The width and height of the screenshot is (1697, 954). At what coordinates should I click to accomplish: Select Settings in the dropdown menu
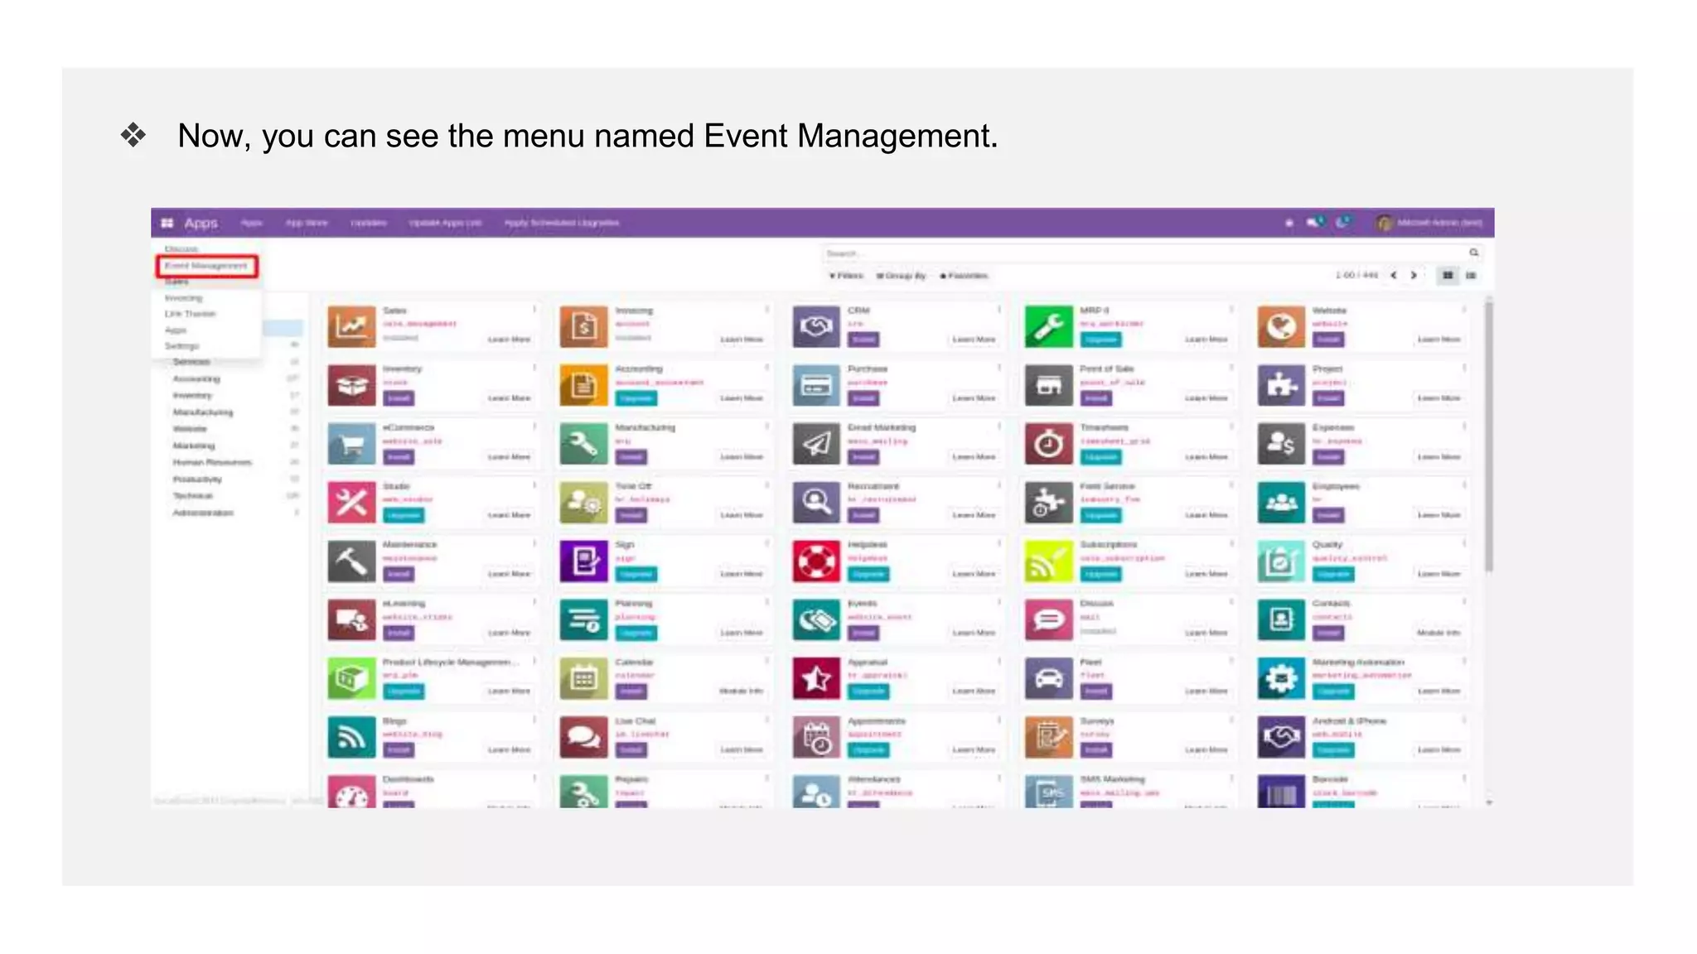tap(181, 346)
